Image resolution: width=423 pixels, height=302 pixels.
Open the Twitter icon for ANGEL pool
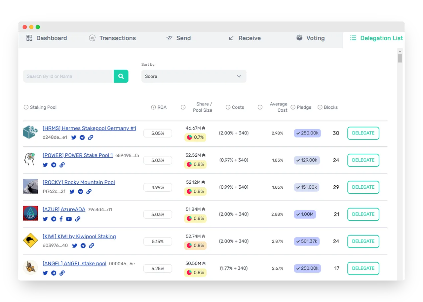[x=45, y=273]
